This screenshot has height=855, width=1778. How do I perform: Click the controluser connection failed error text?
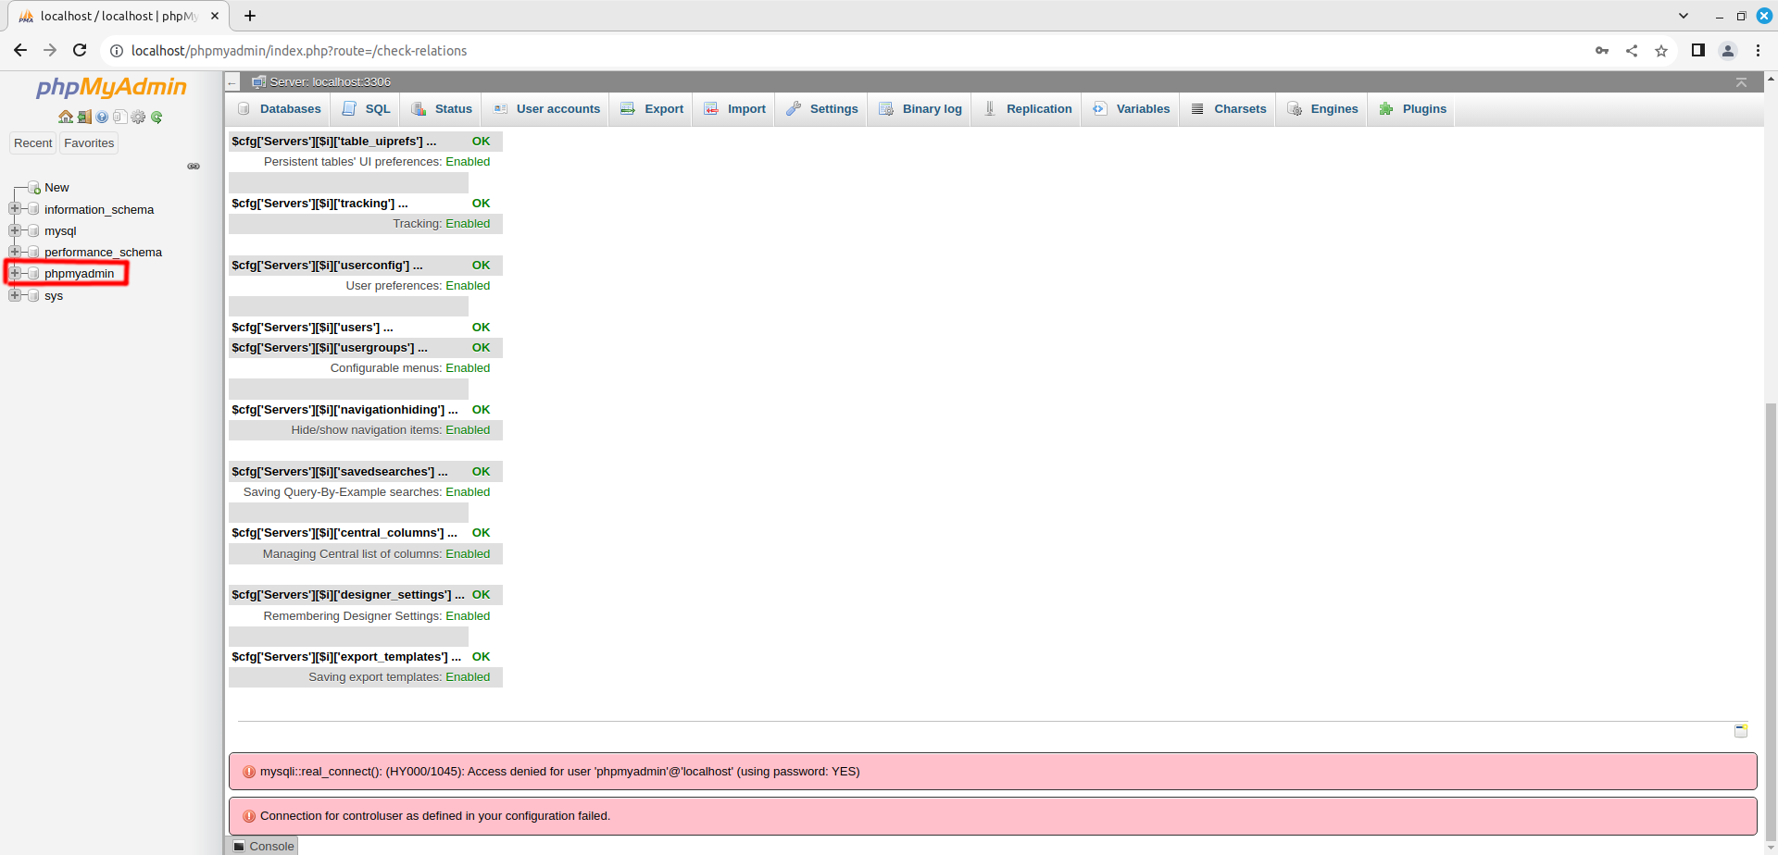(435, 815)
